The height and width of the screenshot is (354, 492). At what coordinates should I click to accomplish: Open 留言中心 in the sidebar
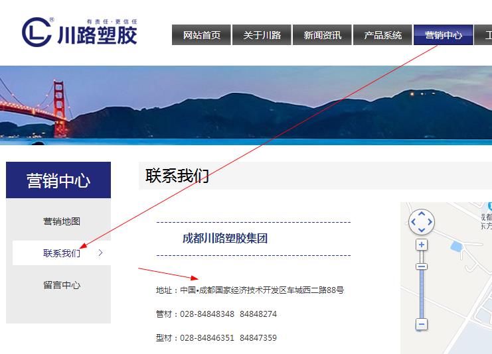point(61,285)
